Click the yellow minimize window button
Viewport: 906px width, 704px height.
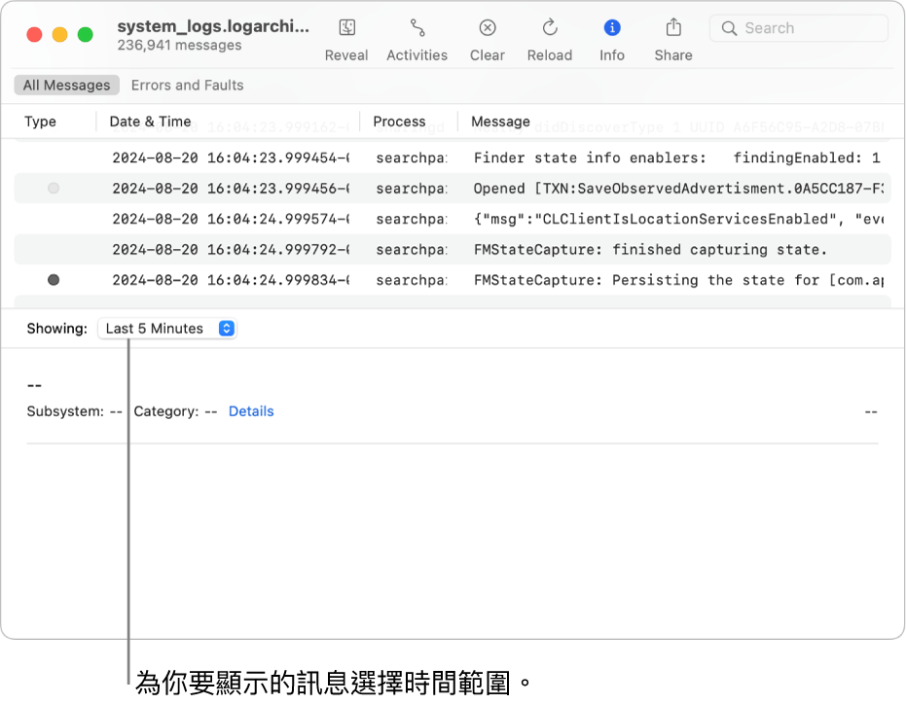(x=60, y=35)
